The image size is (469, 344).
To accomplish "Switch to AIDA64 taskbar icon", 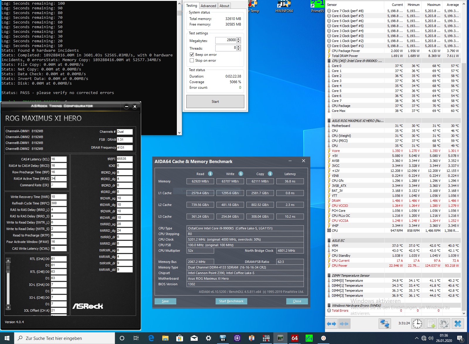I will coord(295,338).
